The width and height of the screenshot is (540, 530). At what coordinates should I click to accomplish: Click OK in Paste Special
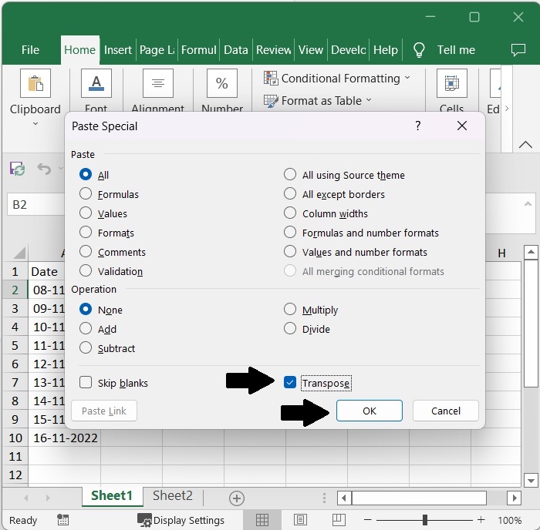[370, 411]
